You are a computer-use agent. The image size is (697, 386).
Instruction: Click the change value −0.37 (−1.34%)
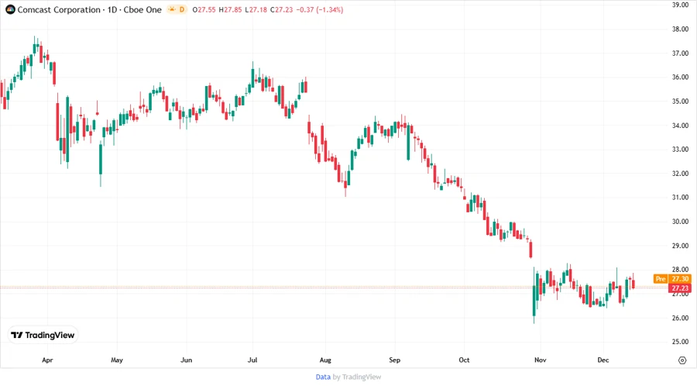click(x=320, y=9)
